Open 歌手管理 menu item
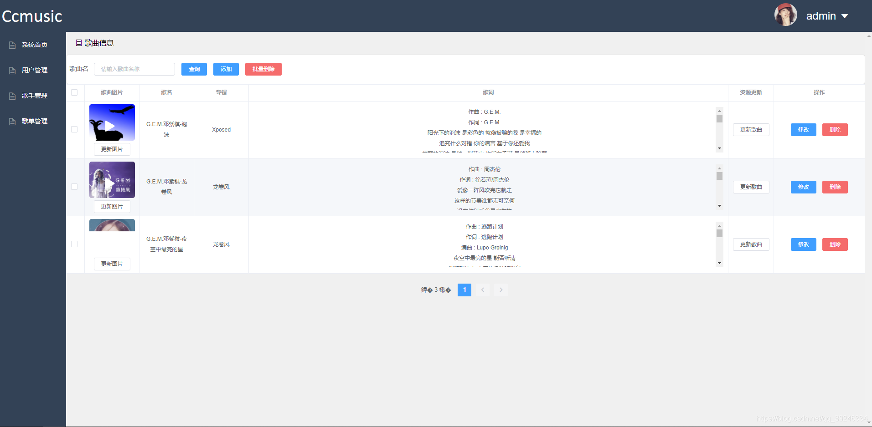 33,96
